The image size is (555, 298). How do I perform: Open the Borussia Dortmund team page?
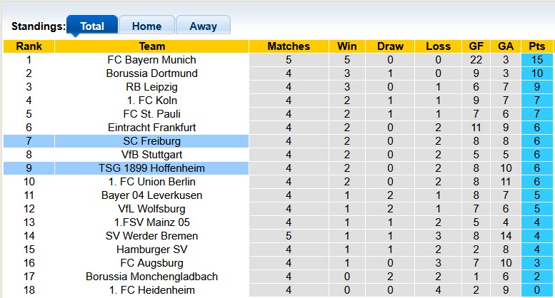tap(151, 73)
